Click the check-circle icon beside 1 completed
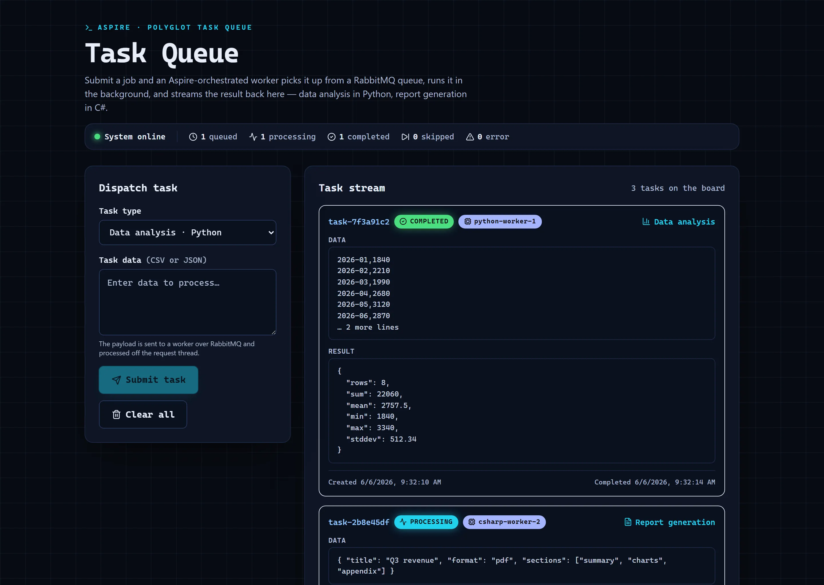 pyautogui.click(x=331, y=137)
